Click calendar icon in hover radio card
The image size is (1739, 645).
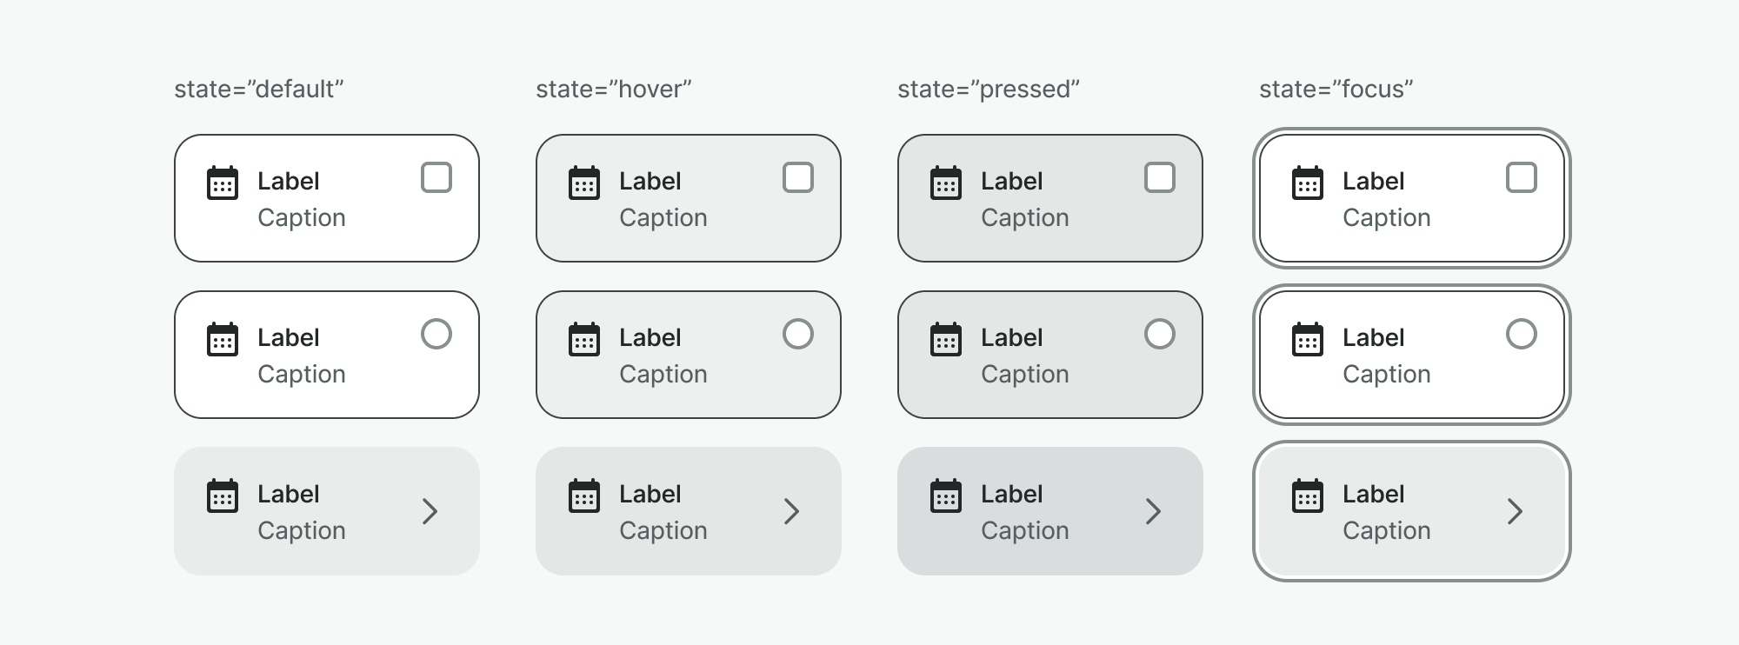pos(584,340)
